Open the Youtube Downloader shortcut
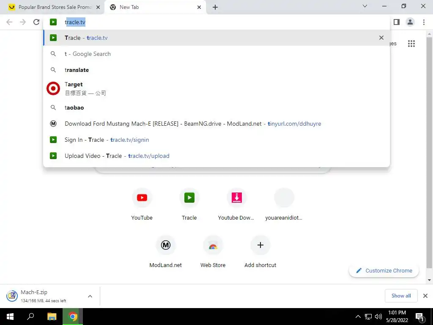The height and width of the screenshot is (325, 433). point(236,204)
